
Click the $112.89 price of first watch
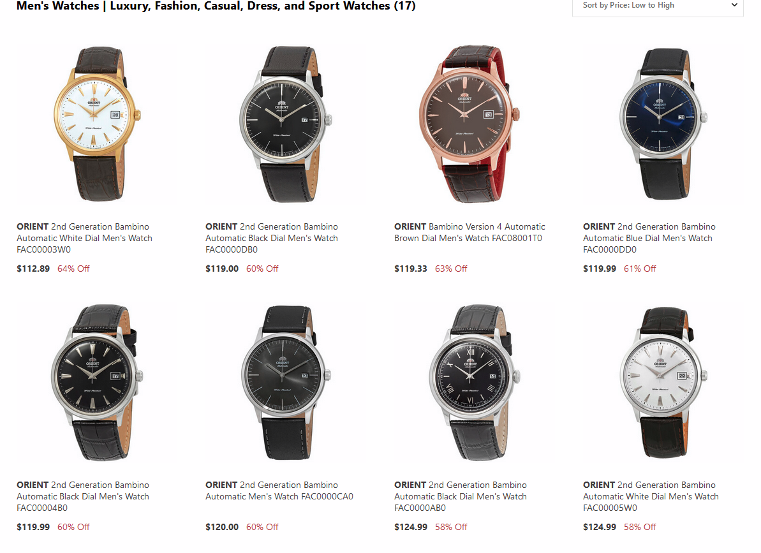tap(33, 269)
